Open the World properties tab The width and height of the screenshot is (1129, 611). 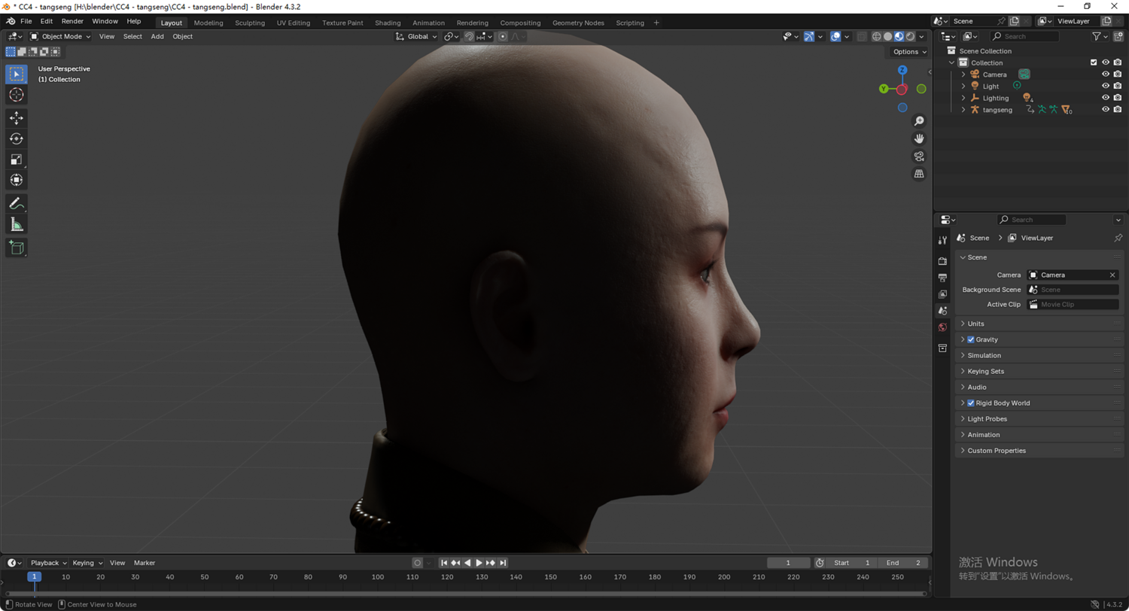942,327
